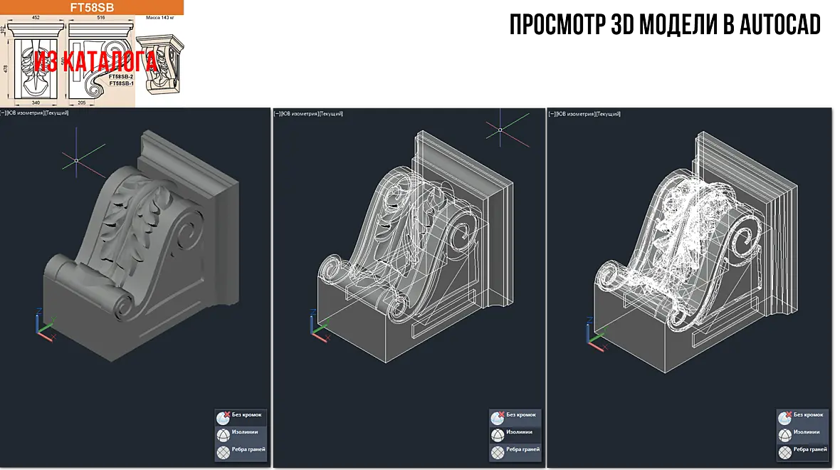This screenshot has width=840, height=470.
Task: Open Текущий visual style menu in the isolines-model viewport
Action: pyautogui.click(x=330, y=114)
